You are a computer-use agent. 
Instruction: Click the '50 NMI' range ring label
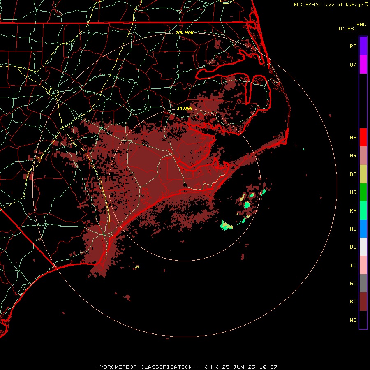(x=185, y=109)
